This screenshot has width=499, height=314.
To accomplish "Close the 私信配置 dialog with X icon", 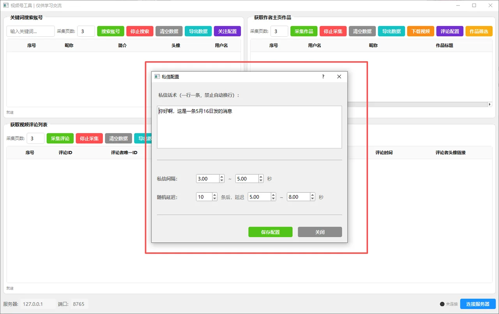I will (339, 77).
